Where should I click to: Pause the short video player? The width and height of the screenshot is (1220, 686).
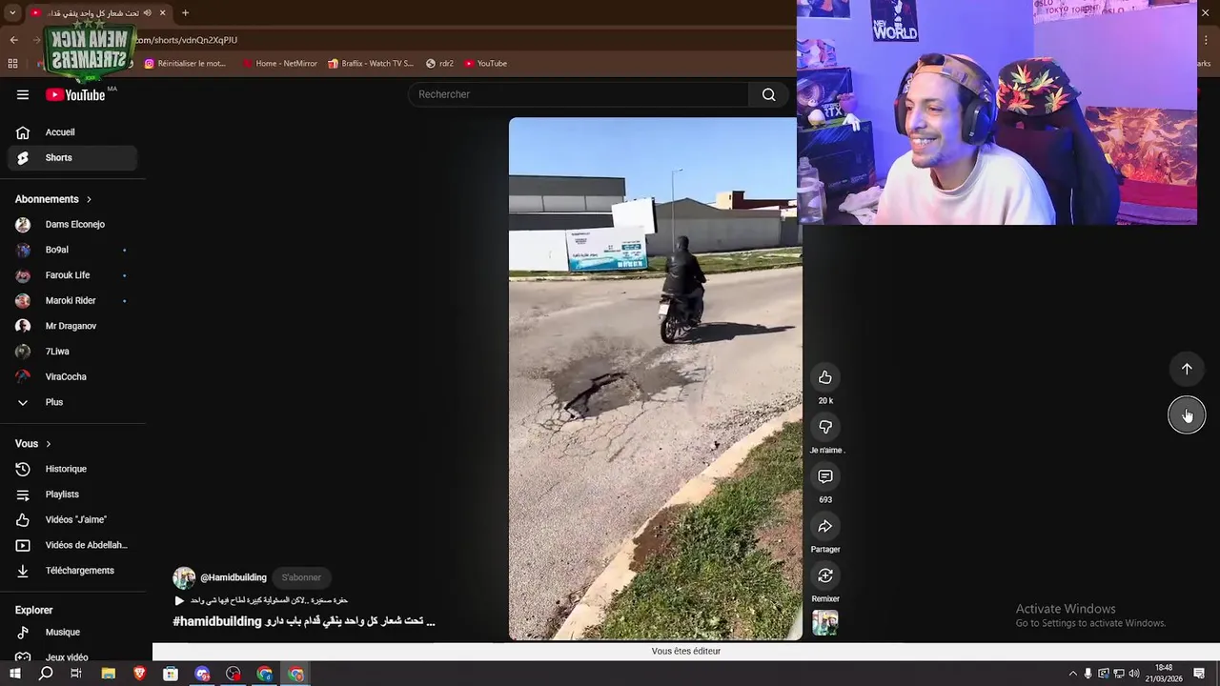click(x=656, y=378)
